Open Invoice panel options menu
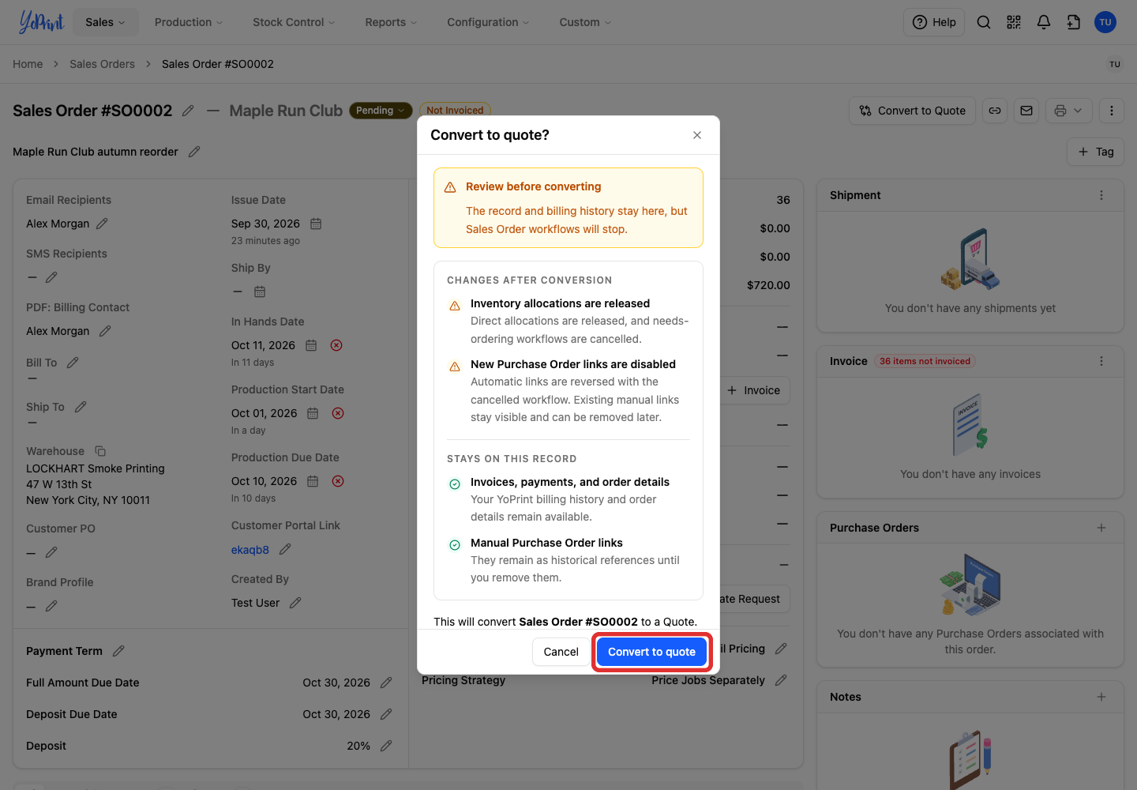 tap(1101, 361)
